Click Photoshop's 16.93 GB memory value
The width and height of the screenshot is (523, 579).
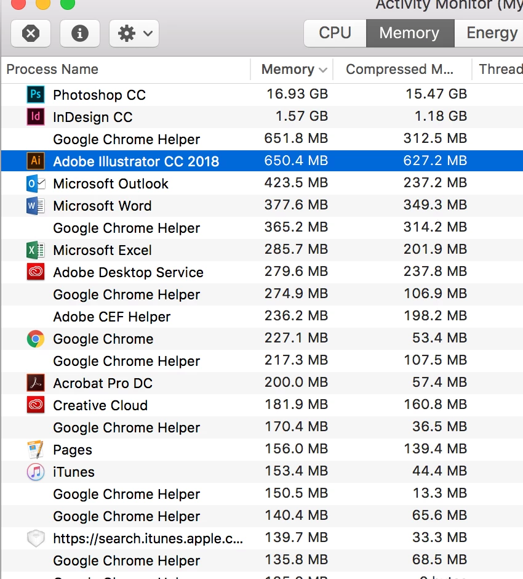tap(297, 94)
